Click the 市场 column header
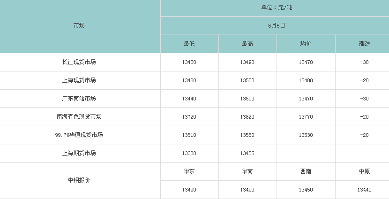The image size is (389, 199). 79,26
